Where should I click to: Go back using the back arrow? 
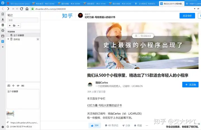[3, 9]
